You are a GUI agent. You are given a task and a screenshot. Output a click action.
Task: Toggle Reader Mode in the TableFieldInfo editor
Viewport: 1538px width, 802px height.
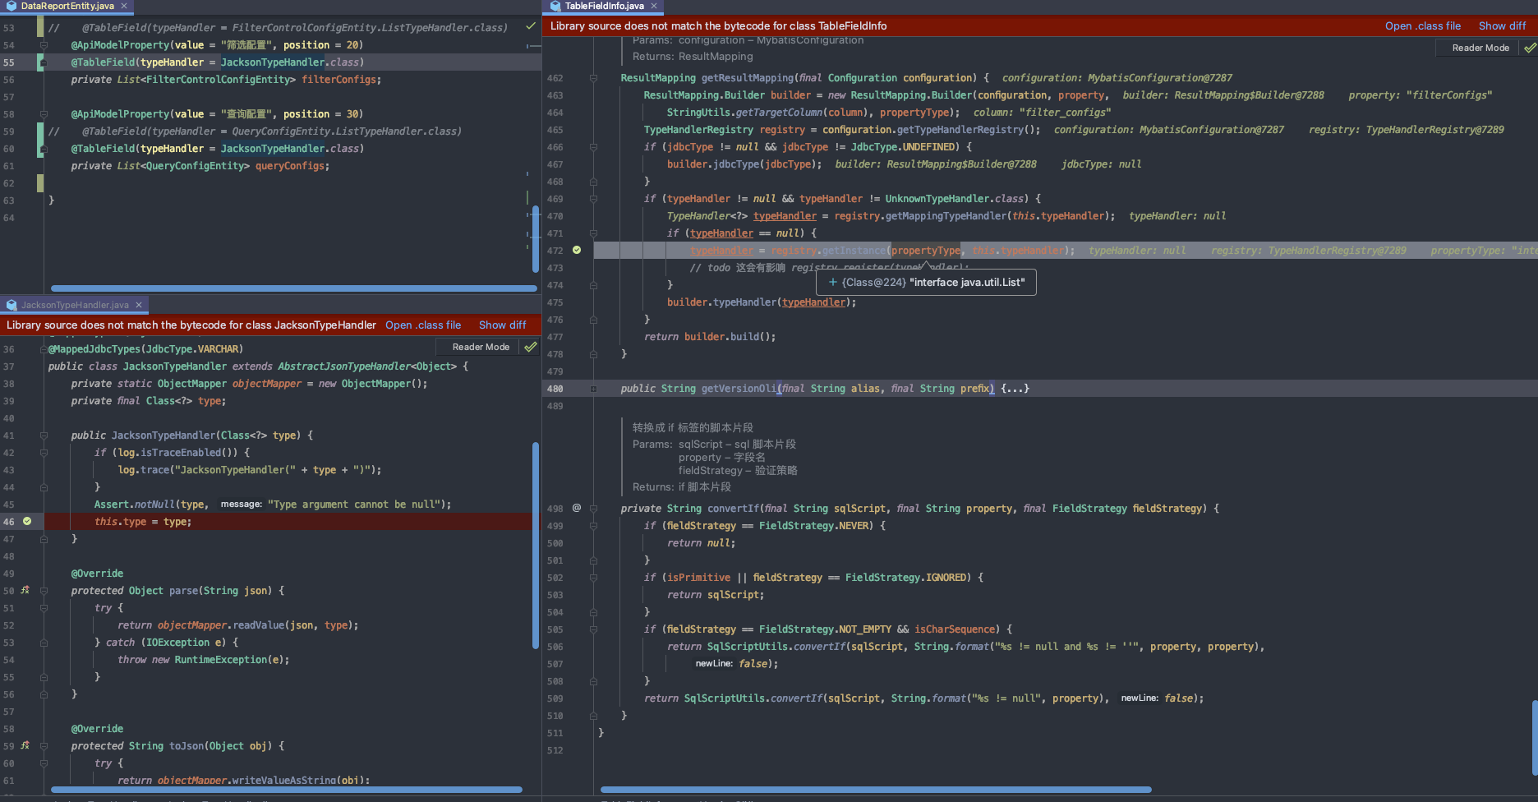(x=1480, y=48)
